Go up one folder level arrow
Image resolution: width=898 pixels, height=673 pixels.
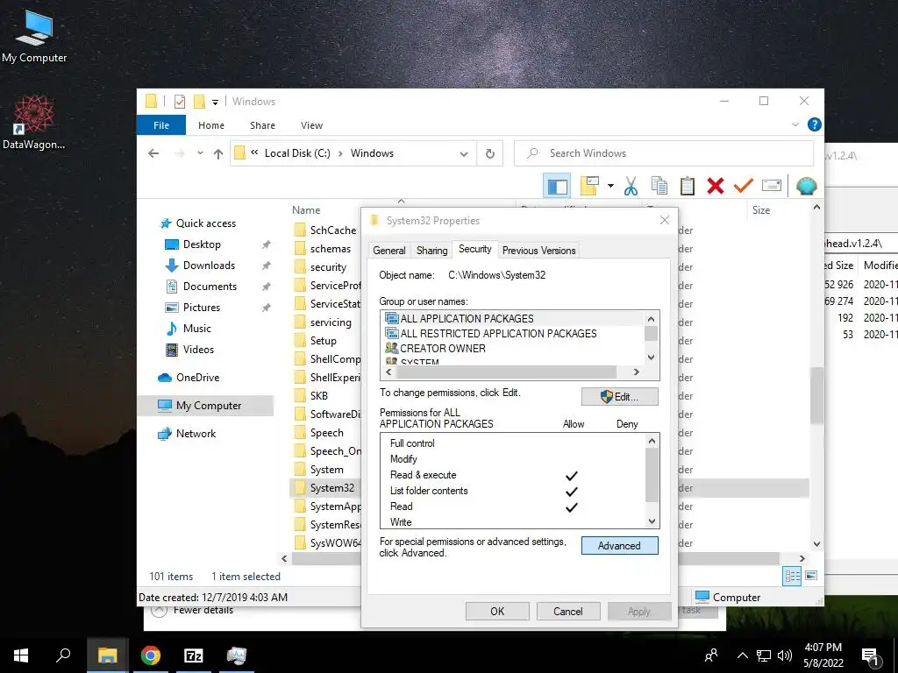pos(218,153)
